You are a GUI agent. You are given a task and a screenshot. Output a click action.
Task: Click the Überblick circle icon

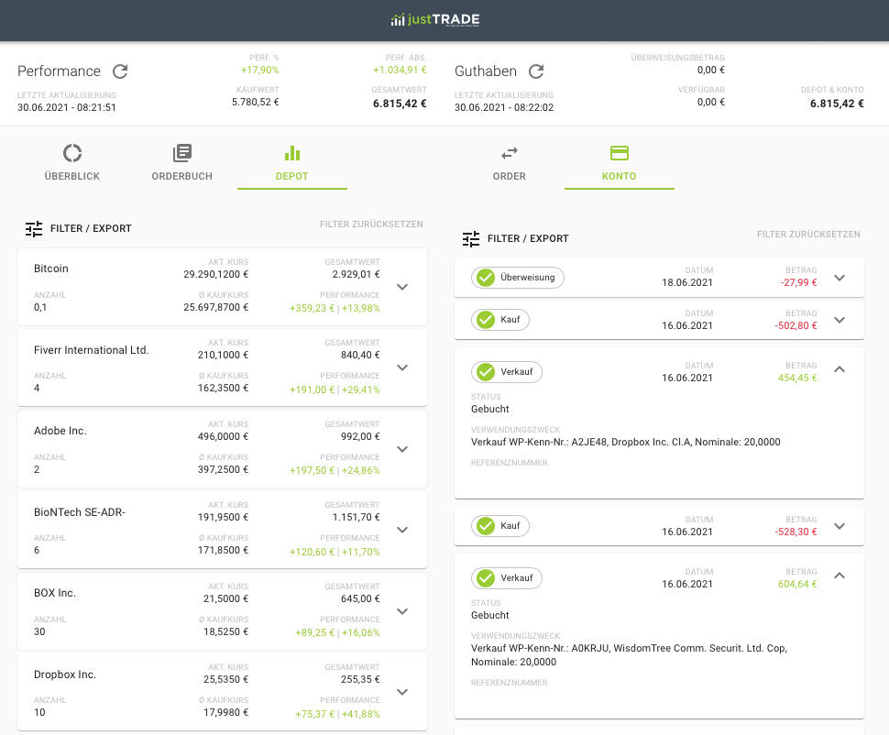(72, 153)
